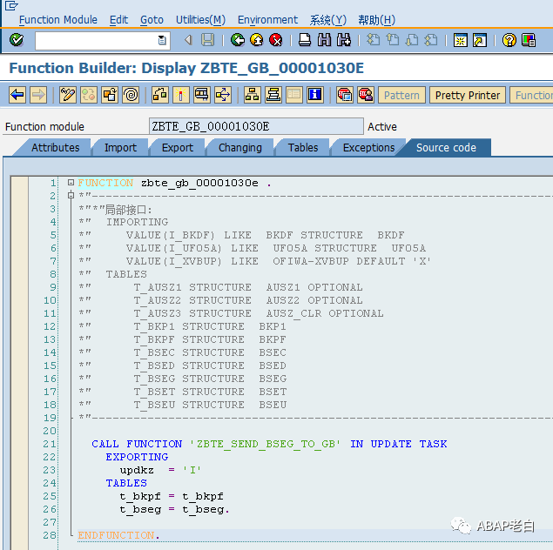Click the Pattern button
Image resolution: width=553 pixels, height=550 pixels.
point(401,95)
